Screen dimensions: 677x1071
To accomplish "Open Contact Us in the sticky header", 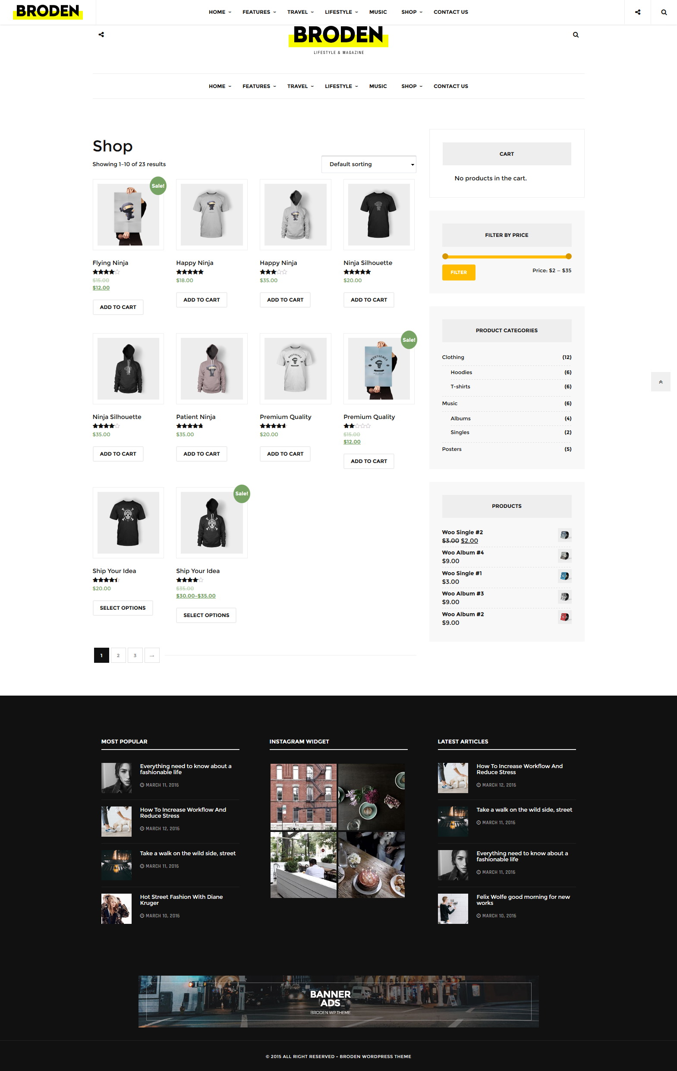I will (x=450, y=12).
